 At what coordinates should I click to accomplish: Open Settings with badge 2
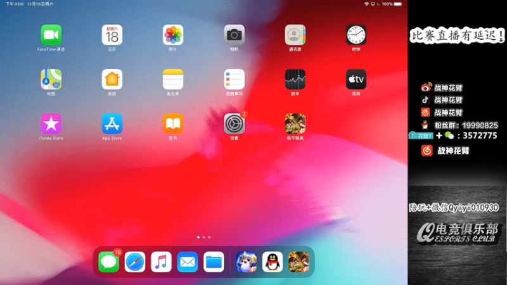coord(234,123)
